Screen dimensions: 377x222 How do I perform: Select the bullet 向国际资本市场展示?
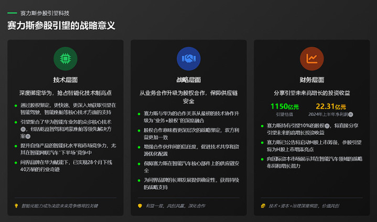point(315,162)
